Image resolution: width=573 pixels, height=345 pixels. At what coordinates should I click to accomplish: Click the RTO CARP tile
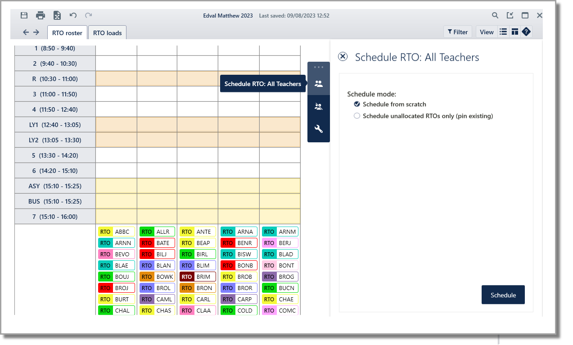tap(239, 299)
